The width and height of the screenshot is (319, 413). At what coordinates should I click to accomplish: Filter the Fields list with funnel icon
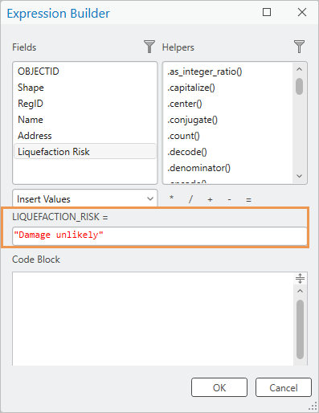[149, 47]
